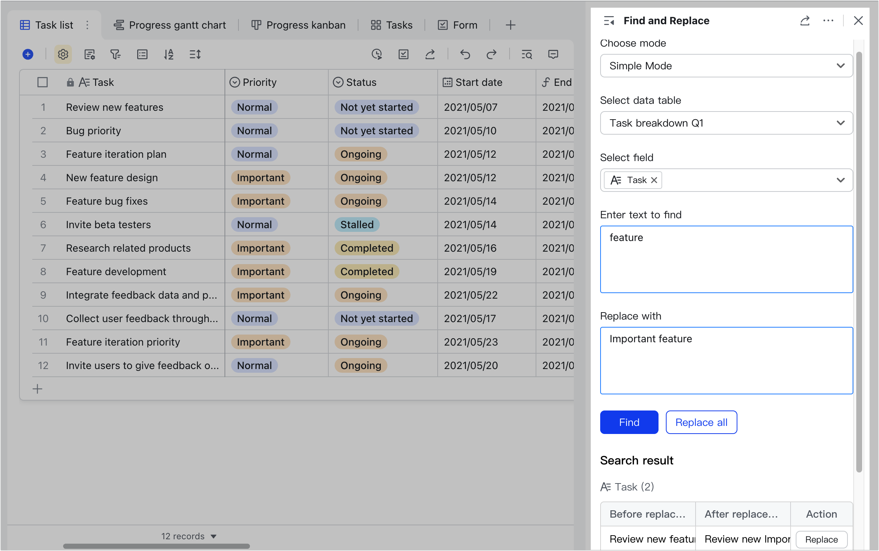The width and height of the screenshot is (879, 551).
Task: Click the version history clock icon
Action: (x=377, y=54)
